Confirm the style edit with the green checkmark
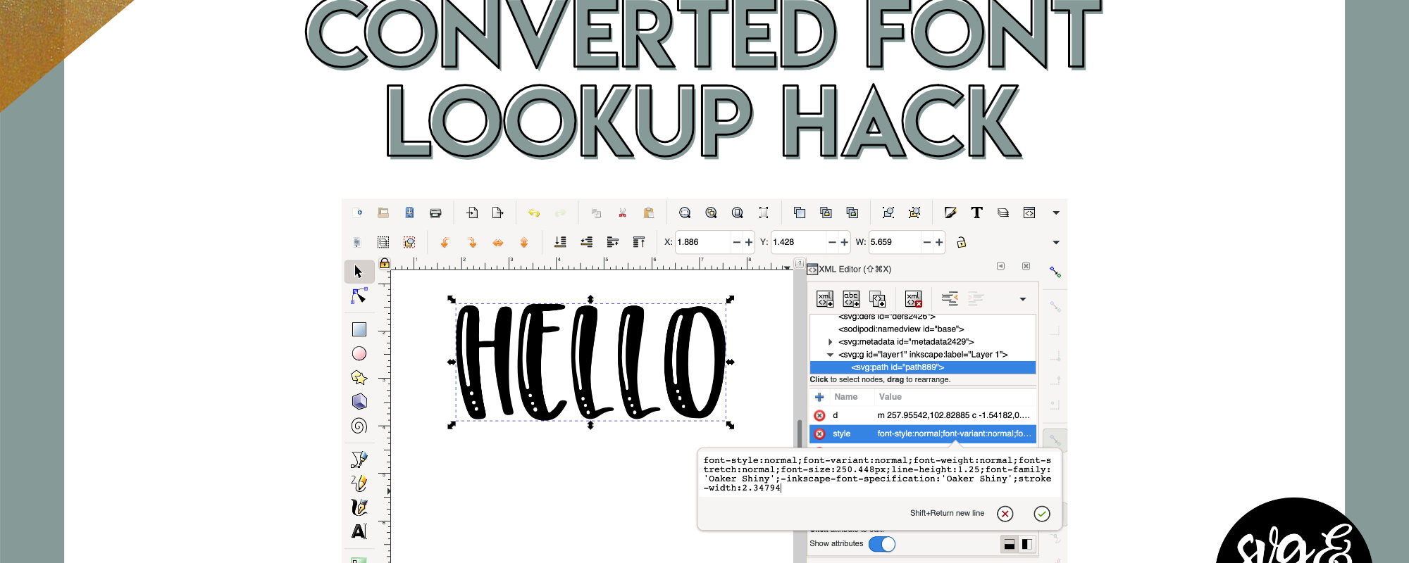Viewport: 1409px width, 563px height. (x=1042, y=514)
